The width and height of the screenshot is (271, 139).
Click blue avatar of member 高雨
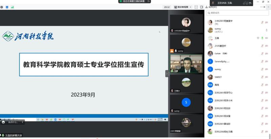click(x=210, y=85)
